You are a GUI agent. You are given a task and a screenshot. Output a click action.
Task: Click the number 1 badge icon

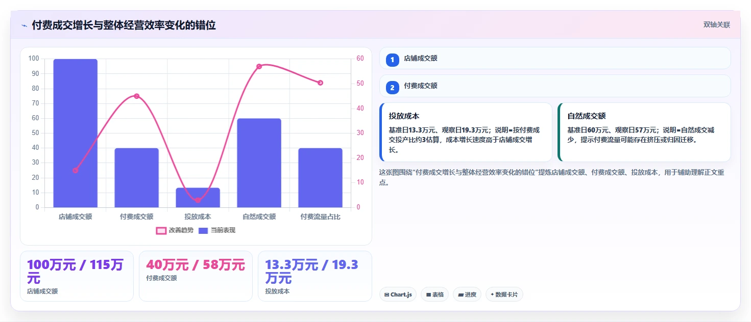click(392, 60)
